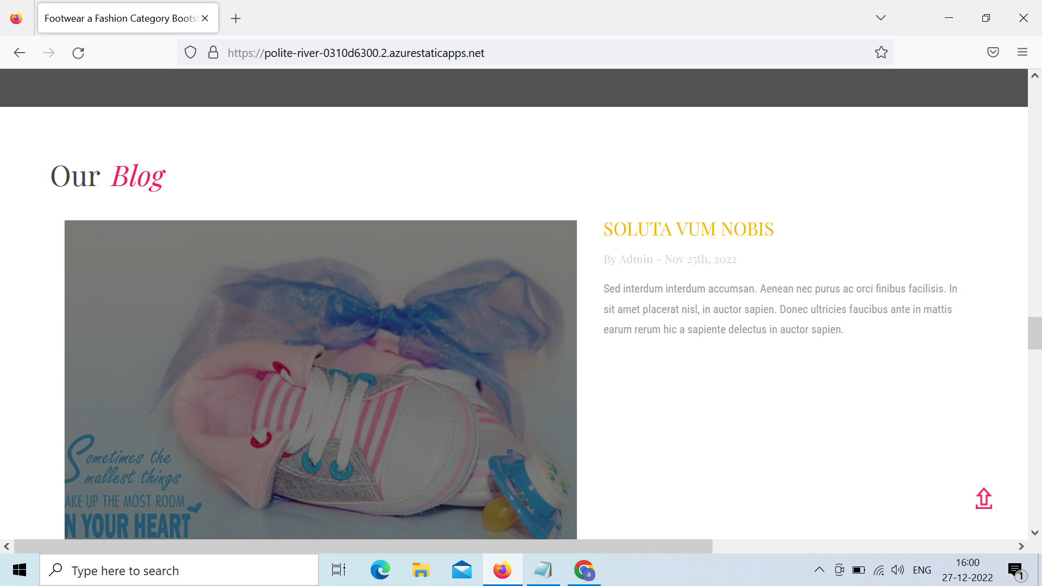Bookmark this page with star icon
1042x586 pixels.
[881, 53]
